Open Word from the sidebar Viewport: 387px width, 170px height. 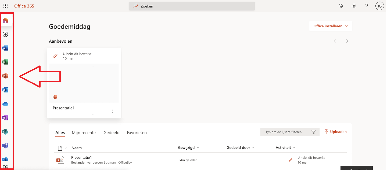click(5, 48)
